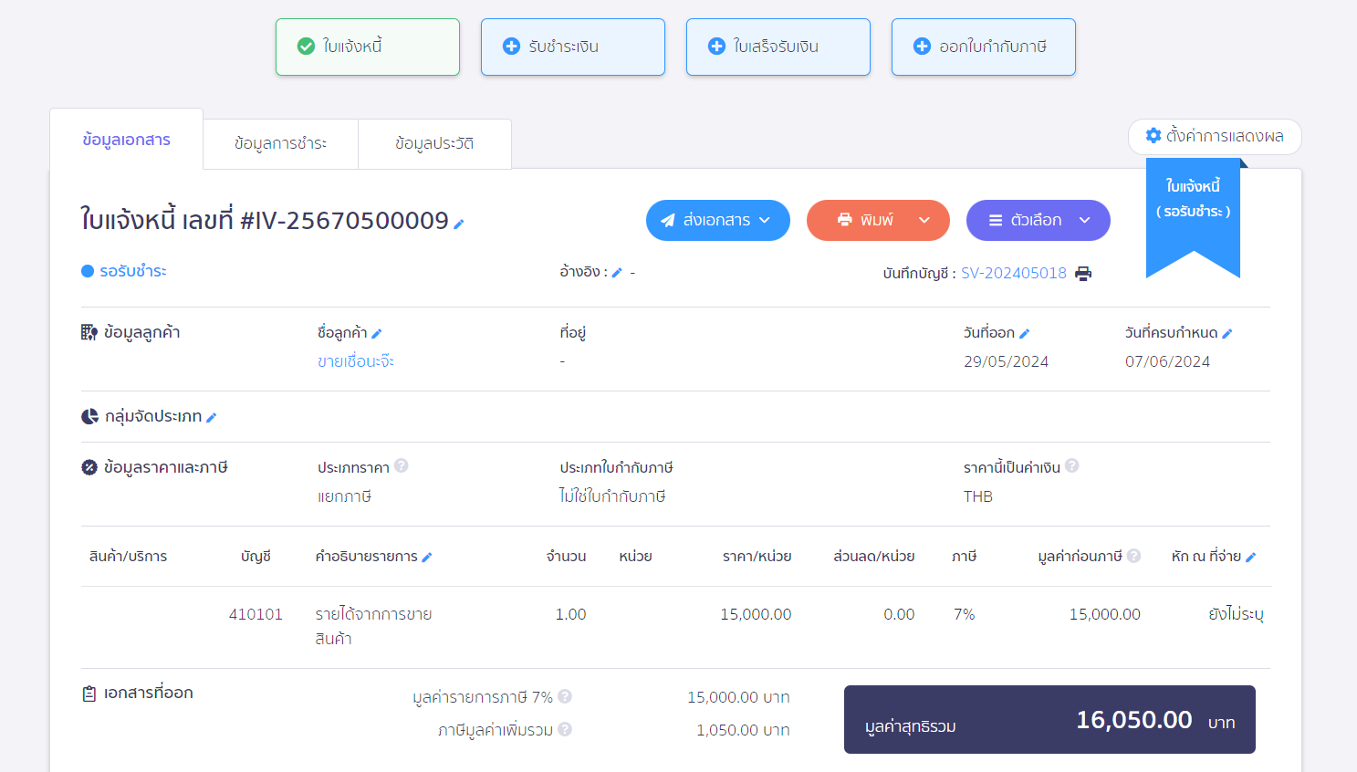Expand the ตัวเลือก dropdown arrow
This screenshot has height=772, width=1357.
pos(1085,220)
